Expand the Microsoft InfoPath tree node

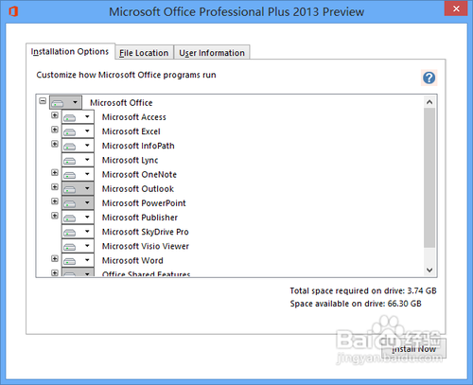(55, 144)
